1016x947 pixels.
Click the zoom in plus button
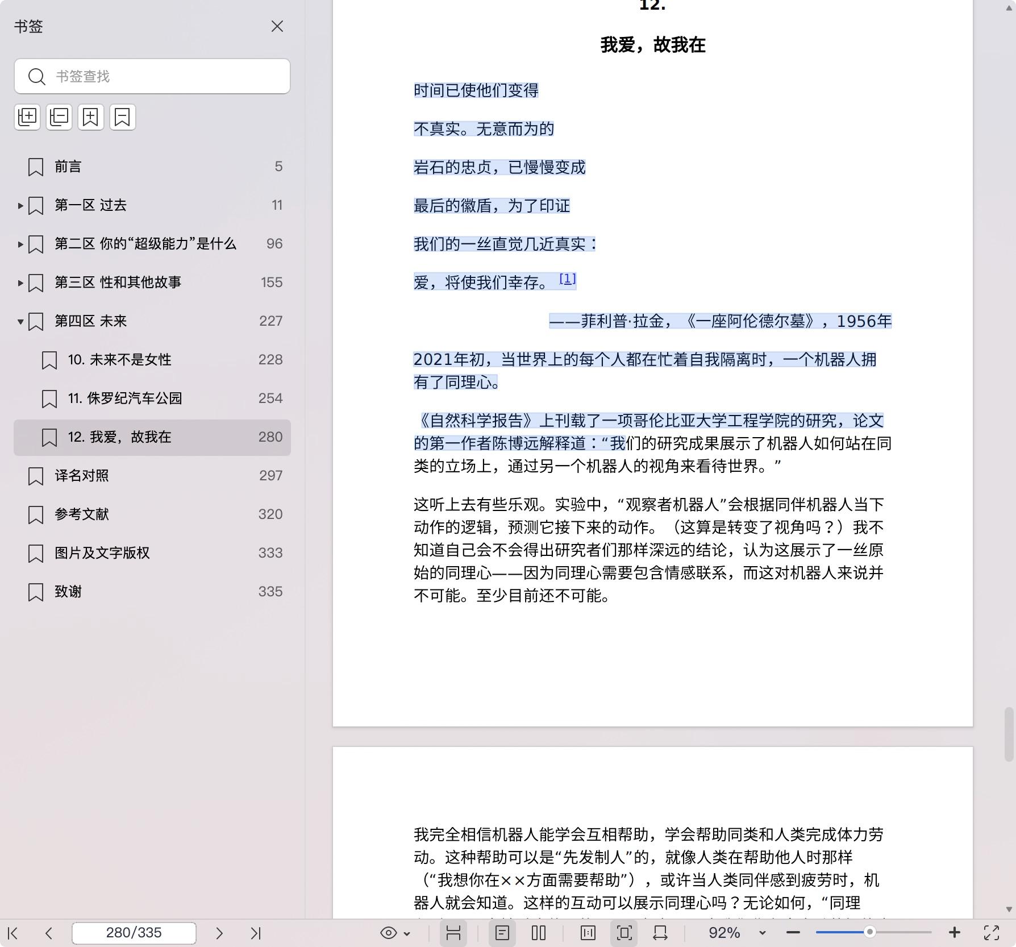(x=955, y=933)
